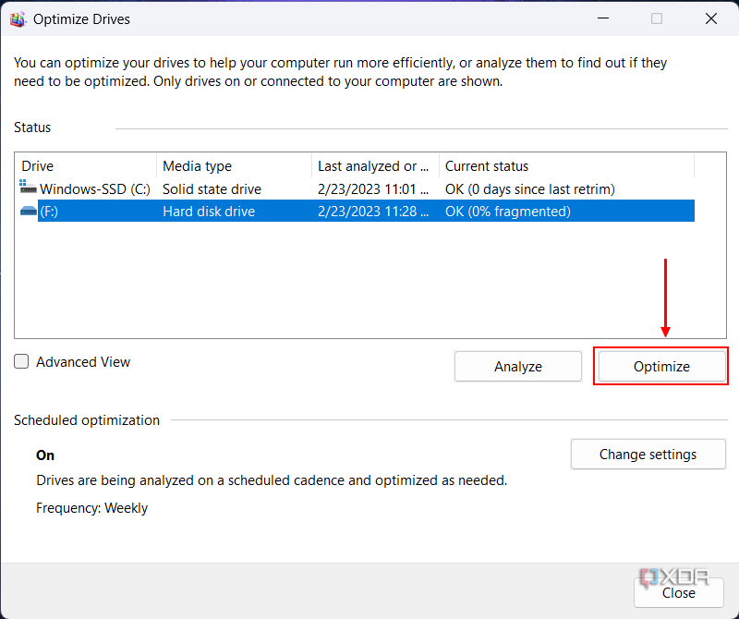
Task: Close the Optimize Drives window
Action: click(678, 592)
